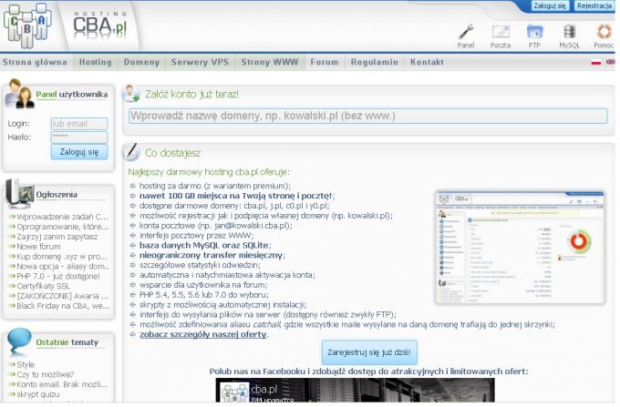Open announcement Kup domenę .xyz w pro...
This screenshot has height=407, width=620.
62,256
